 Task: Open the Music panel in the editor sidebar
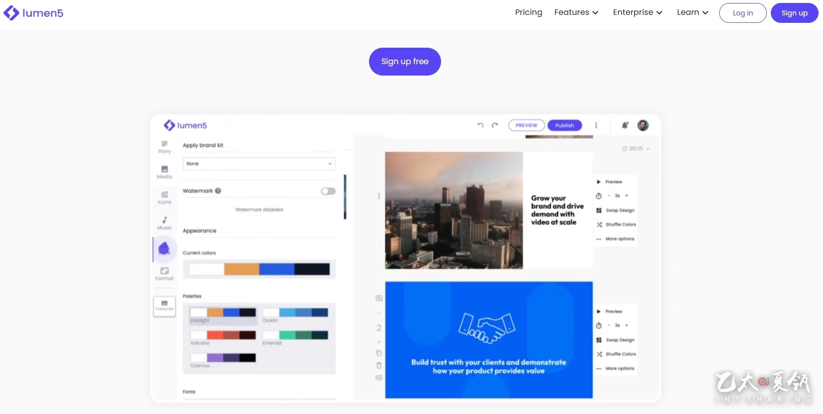tap(164, 223)
